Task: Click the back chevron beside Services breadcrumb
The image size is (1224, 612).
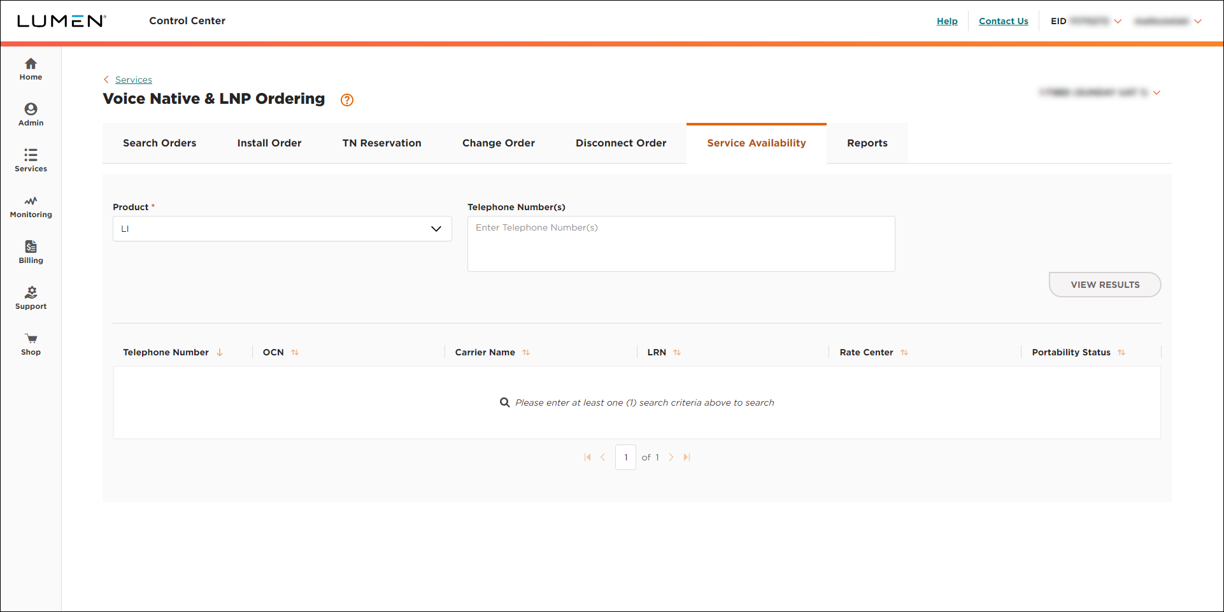Action: tap(106, 80)
